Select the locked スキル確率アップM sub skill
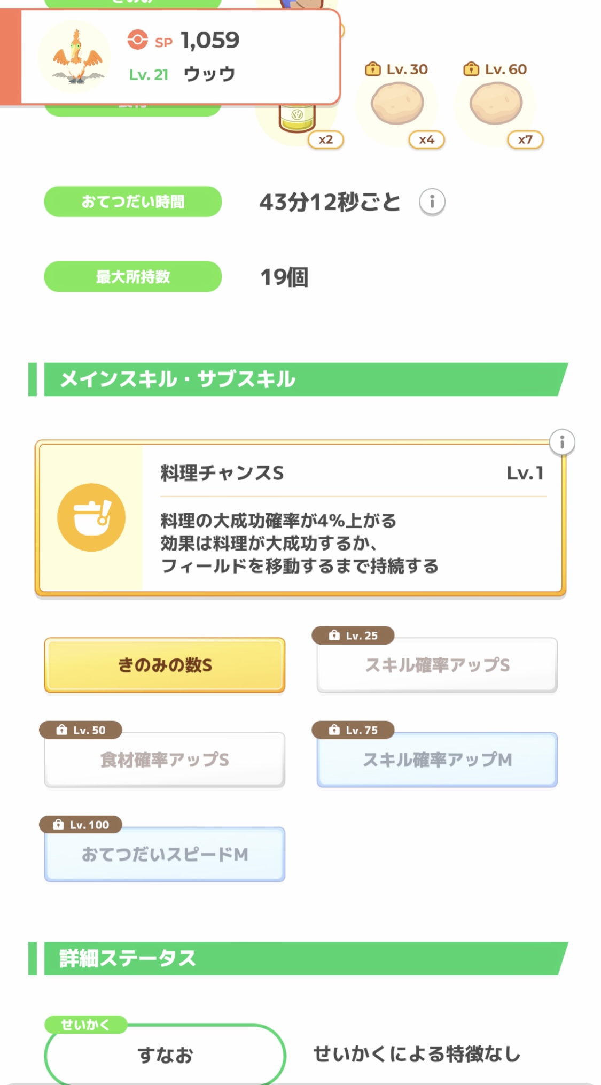Screen dimensions: 601x1085 click(x=437, y=760)
